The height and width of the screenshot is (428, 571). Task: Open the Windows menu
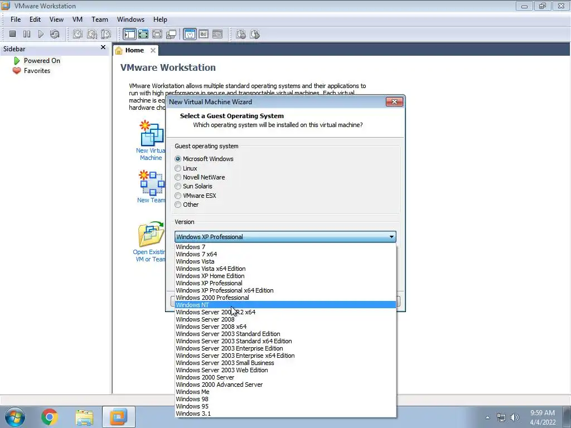pos(130,20)
